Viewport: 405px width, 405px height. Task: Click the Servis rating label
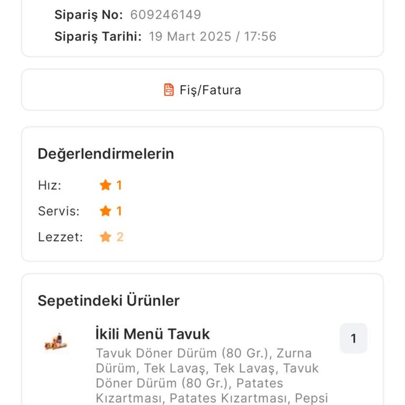(59, 211)
